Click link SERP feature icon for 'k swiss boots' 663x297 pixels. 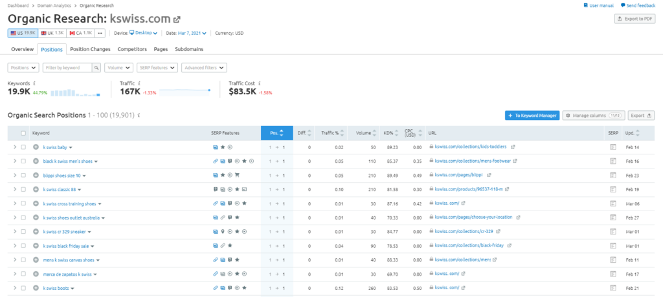(216, 288)
